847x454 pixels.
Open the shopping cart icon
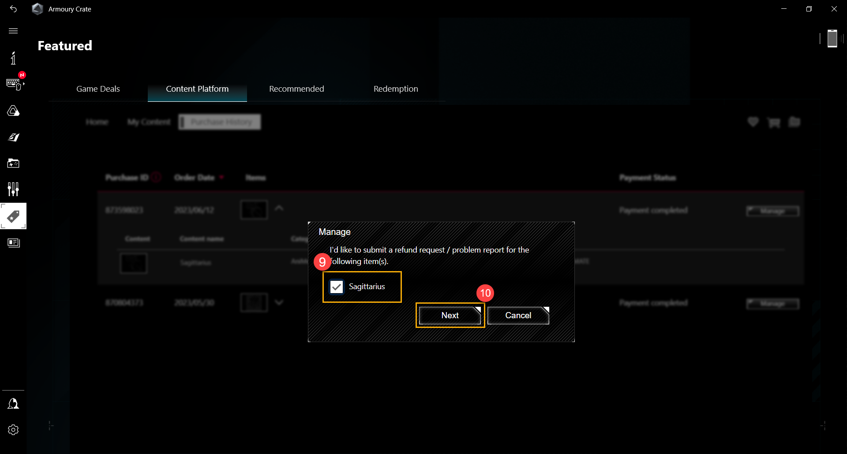pos(774,123)
